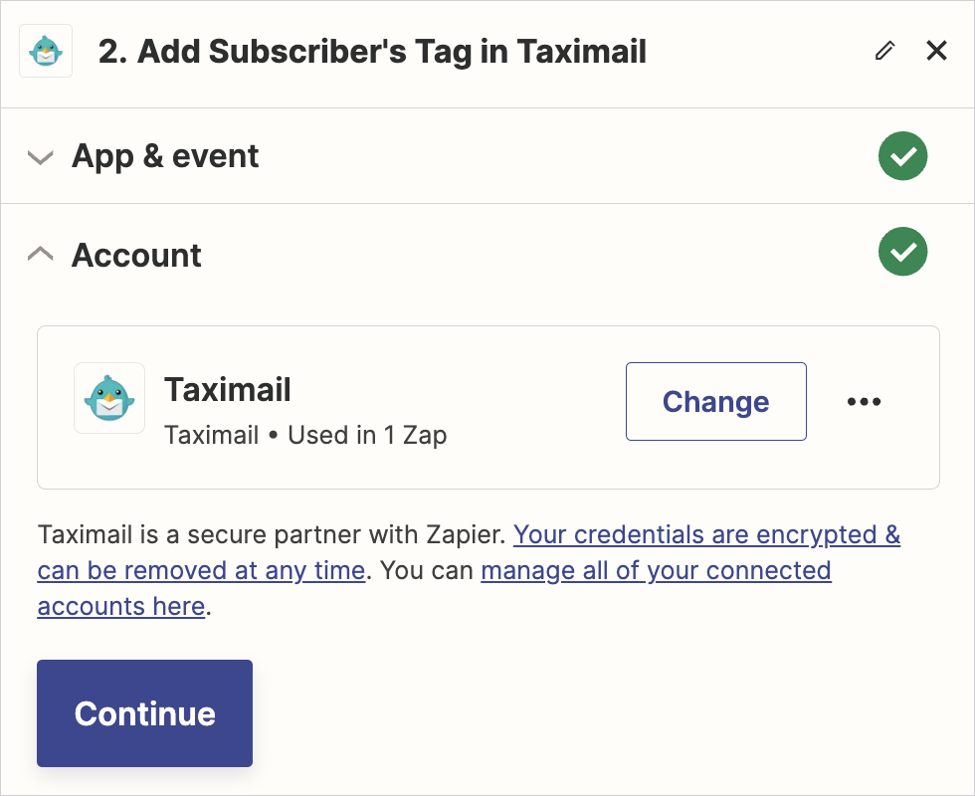Collapse the Account section chevron
Image resolution: width=975 pixels, height=796 pixels.
[x=40, y=255]
